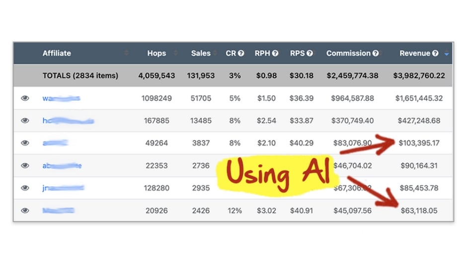Click total RPH value $0.98
Screen dimensions: 467x268
[266, 75]
